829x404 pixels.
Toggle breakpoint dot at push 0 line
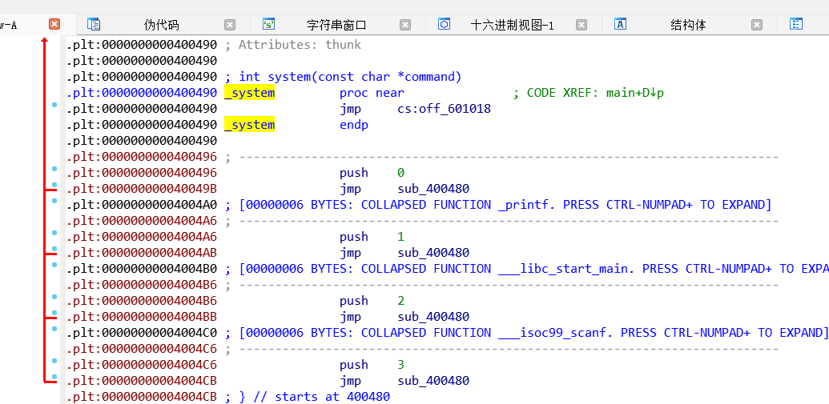[54, 169]
